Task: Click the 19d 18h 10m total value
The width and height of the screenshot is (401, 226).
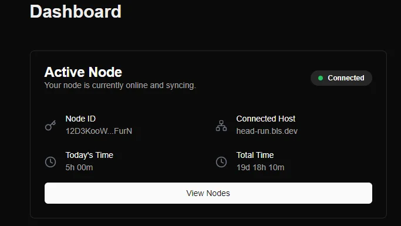Action: (x=260, y=167)
